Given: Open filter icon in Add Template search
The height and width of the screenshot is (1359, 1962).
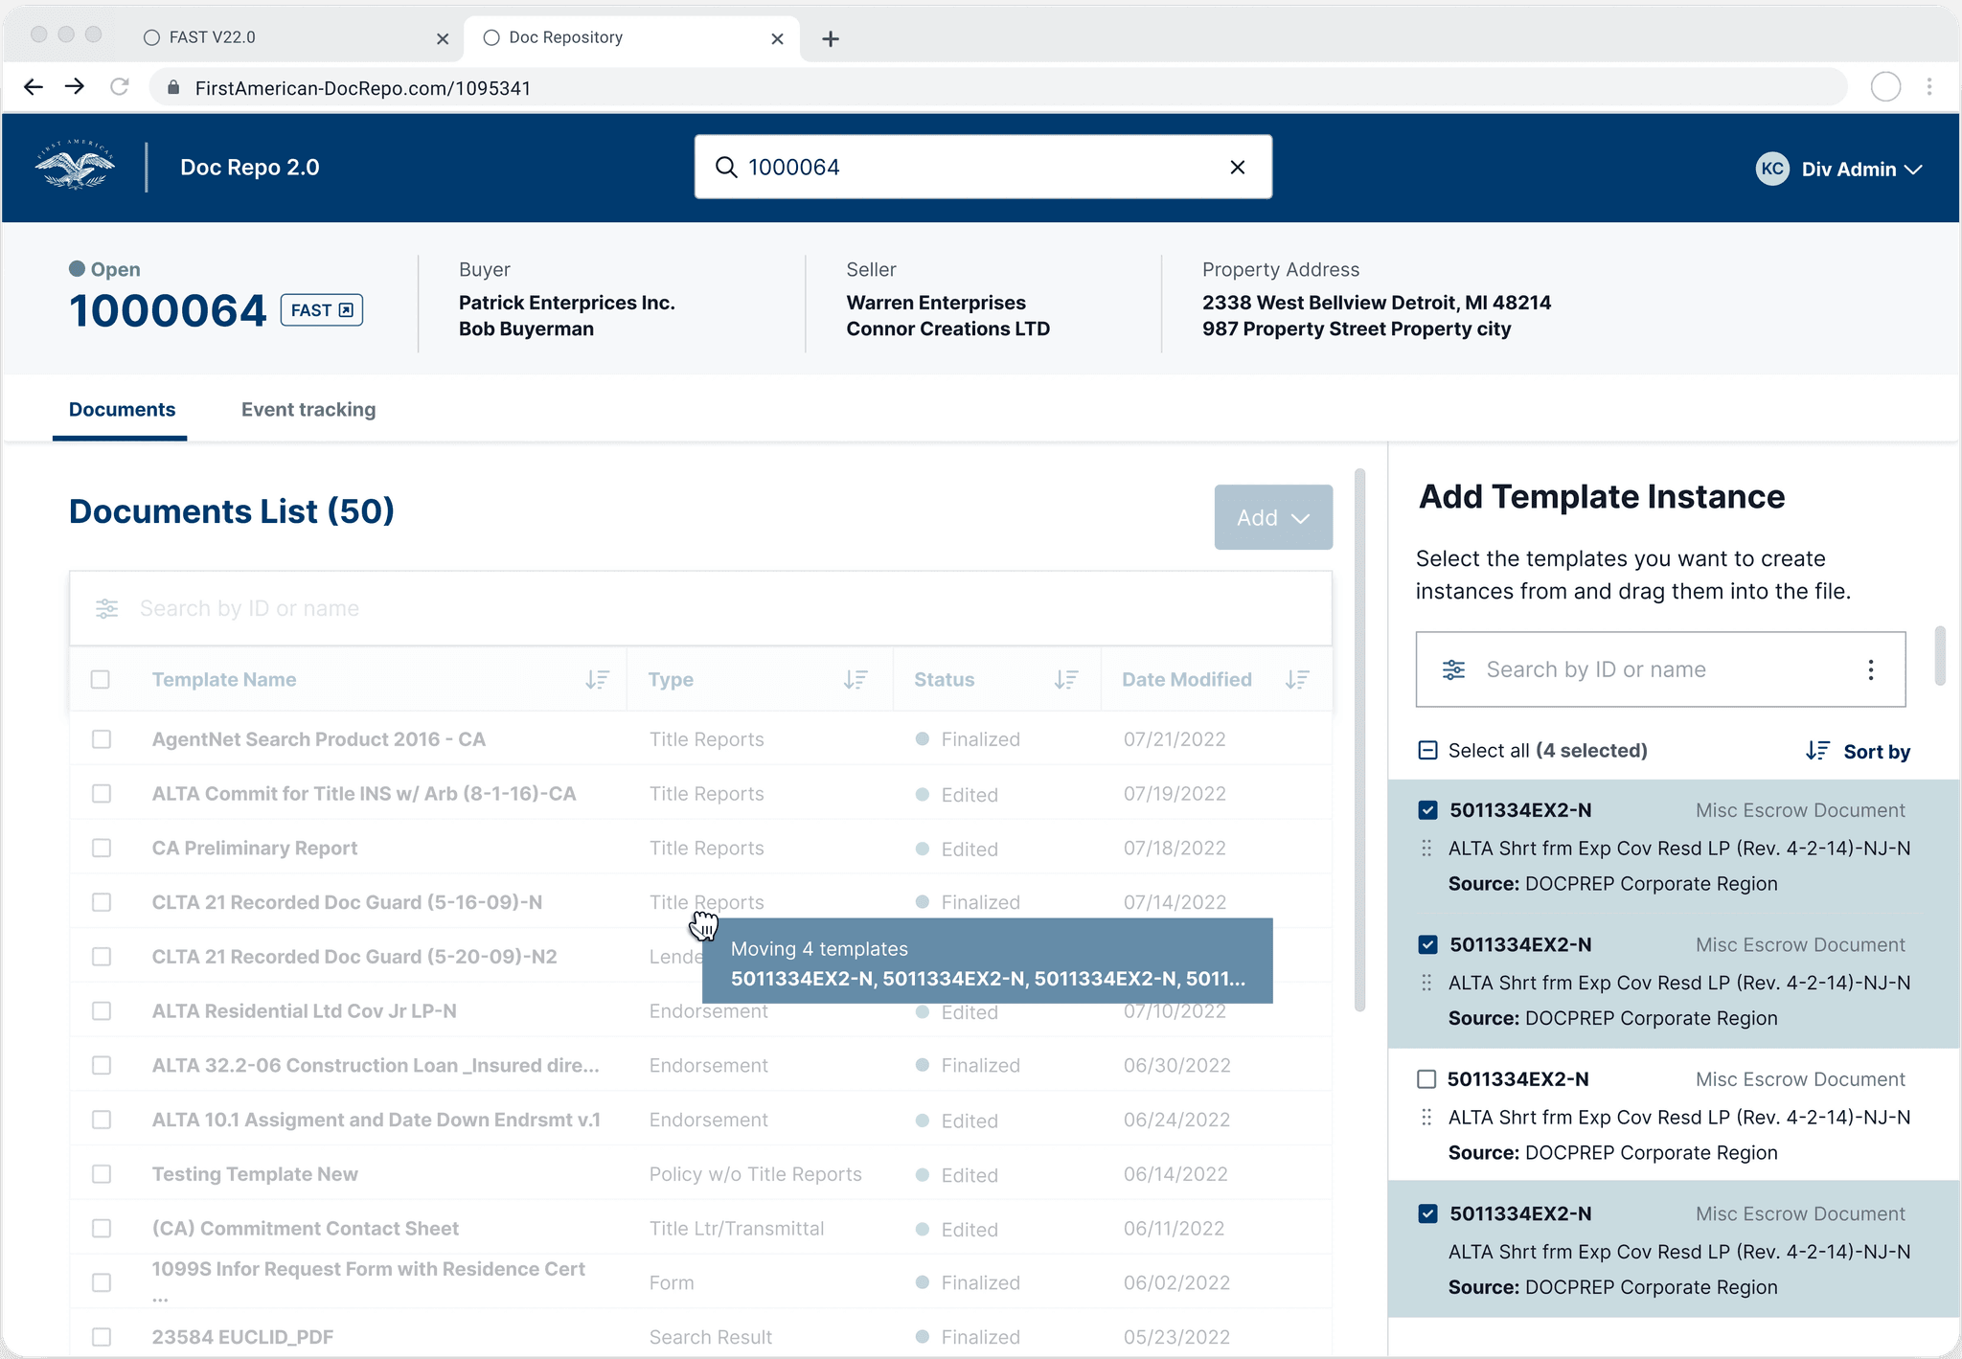Looking at the screenshot, I should click(x=1453, y=669).
